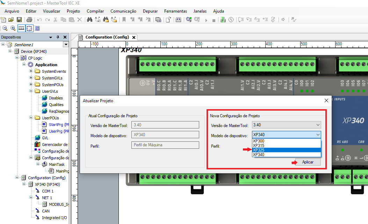Select the Configuration (Config) tab
The height and width of the screenshot is (224, 368).
[107, 37]
